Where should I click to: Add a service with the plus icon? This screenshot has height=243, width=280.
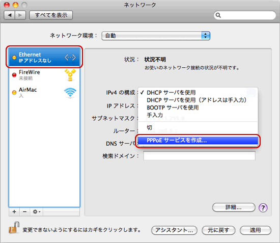[x=14, y=212]
